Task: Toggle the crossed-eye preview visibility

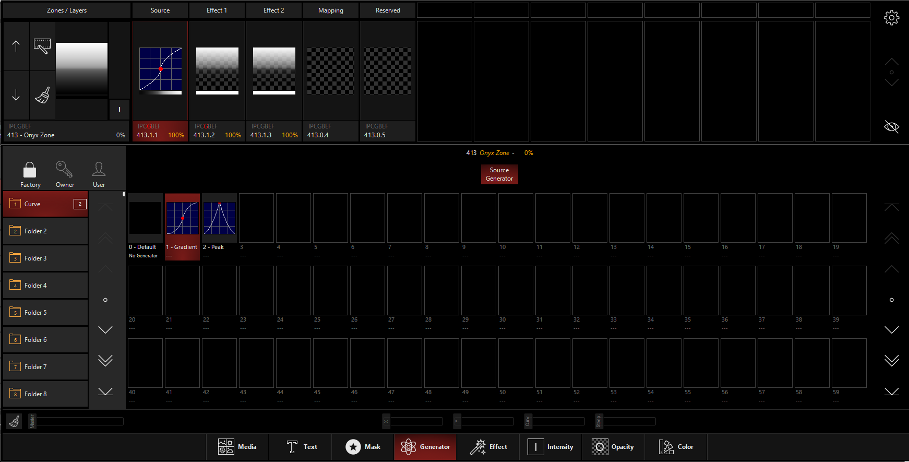Action: (891, 126)
